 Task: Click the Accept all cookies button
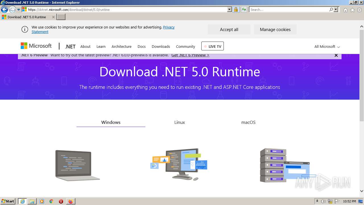point(229,29)
